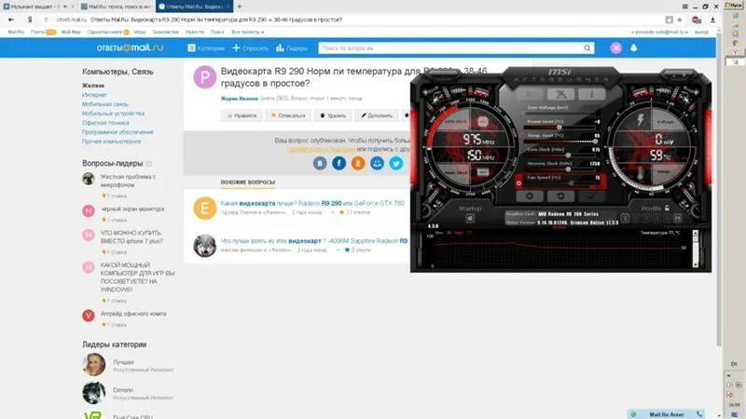The height and width of the screenshot is (419, 746).
Task: Click the Mail.Ru Агент bar at bottom
Action: (666, 414)
